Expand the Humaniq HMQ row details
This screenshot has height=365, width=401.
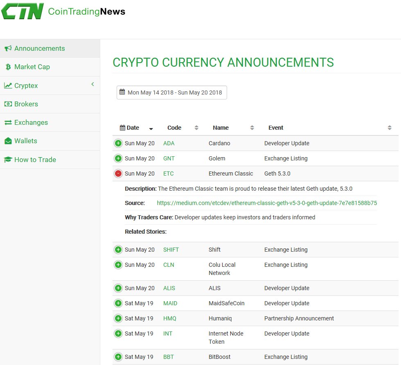[118, 318]
